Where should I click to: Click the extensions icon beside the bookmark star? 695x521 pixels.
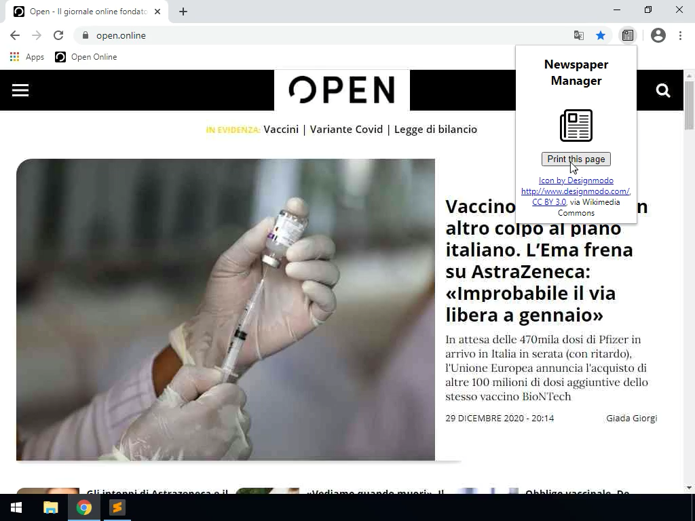[x=628, y=35]
